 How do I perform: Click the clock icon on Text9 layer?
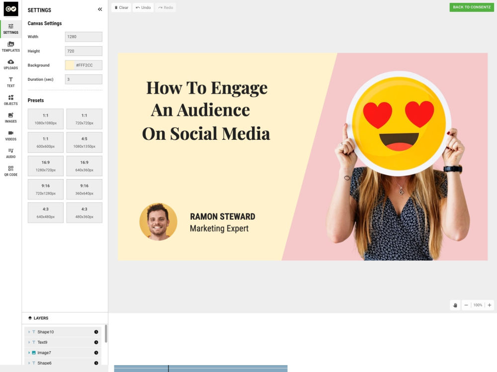[x=96, y=342]
